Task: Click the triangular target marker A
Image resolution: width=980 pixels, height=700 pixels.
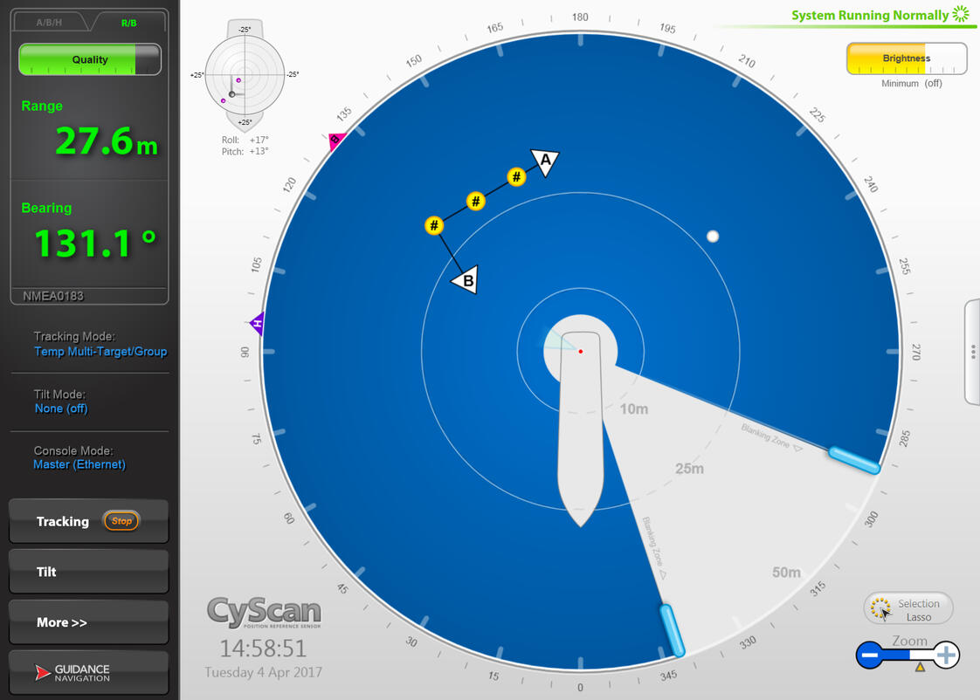Action: tap(545, 161)
